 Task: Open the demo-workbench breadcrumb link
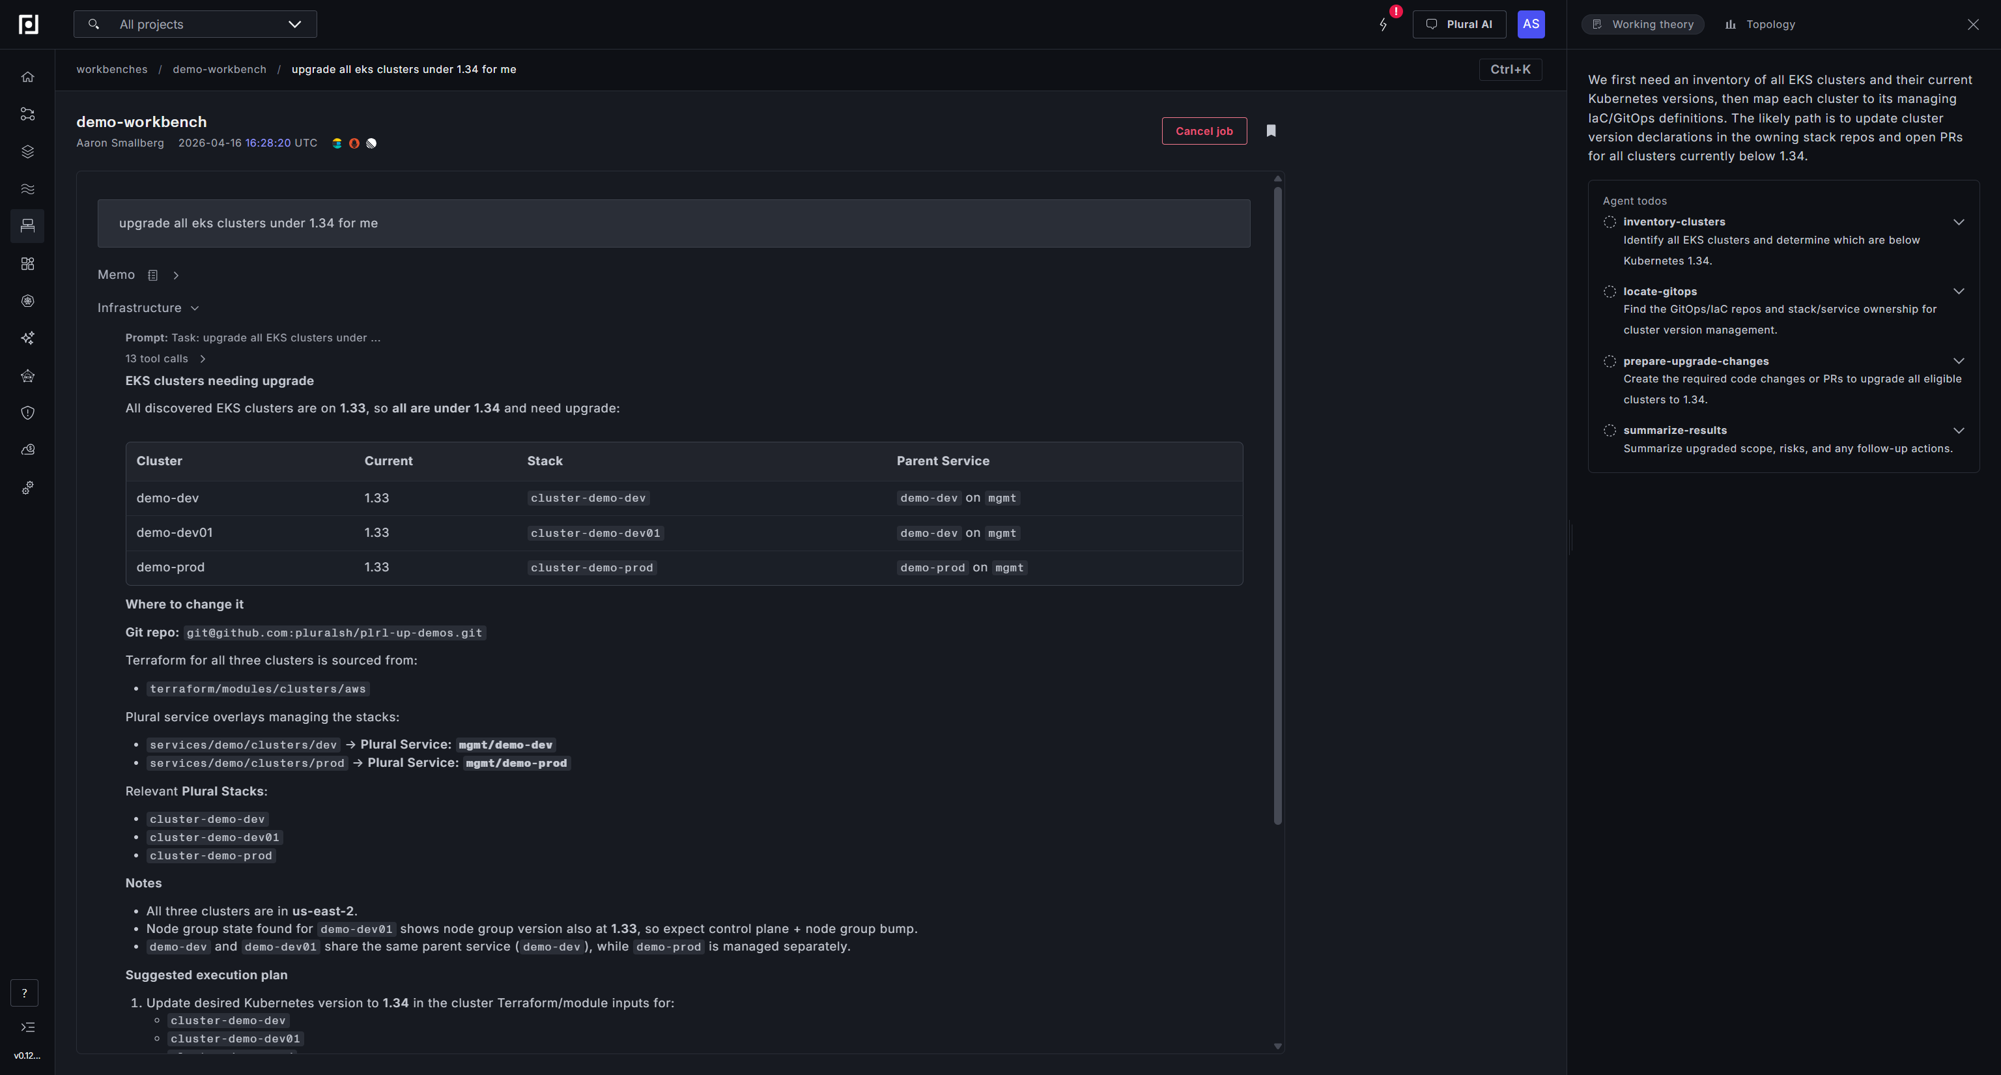point(219,69)
